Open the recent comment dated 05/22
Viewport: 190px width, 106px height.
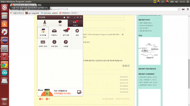[148, 85]
